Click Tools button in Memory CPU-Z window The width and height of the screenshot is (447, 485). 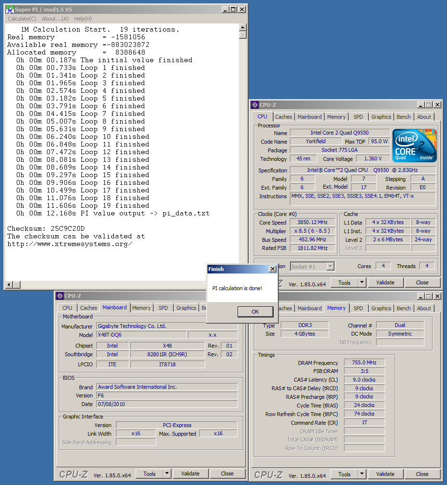(344, 474)
